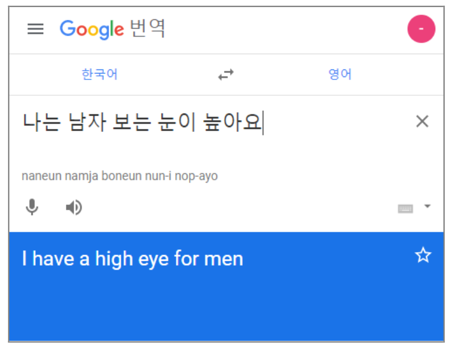Select 한국어 as source language

point(100,74)
